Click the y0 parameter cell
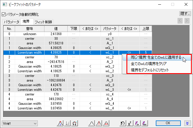The image size is (193, 128). point(110,34)
